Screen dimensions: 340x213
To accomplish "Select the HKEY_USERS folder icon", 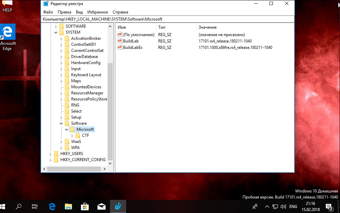I will pyautogui.click(x=56, y=154).
